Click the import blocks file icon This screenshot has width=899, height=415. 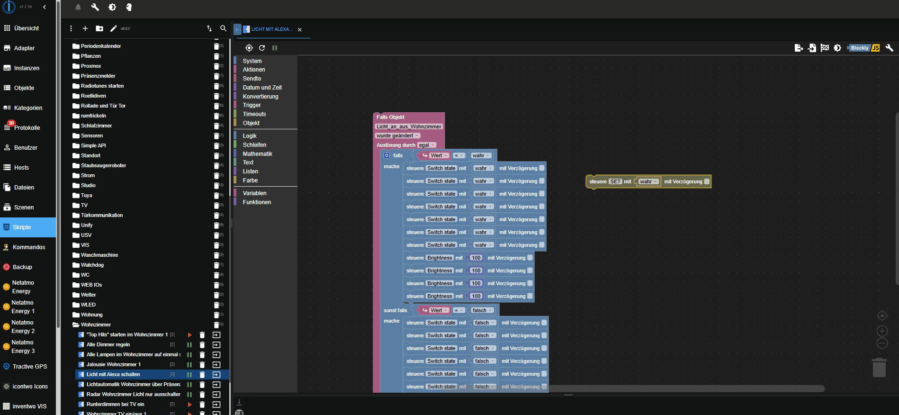click(812, 48)
